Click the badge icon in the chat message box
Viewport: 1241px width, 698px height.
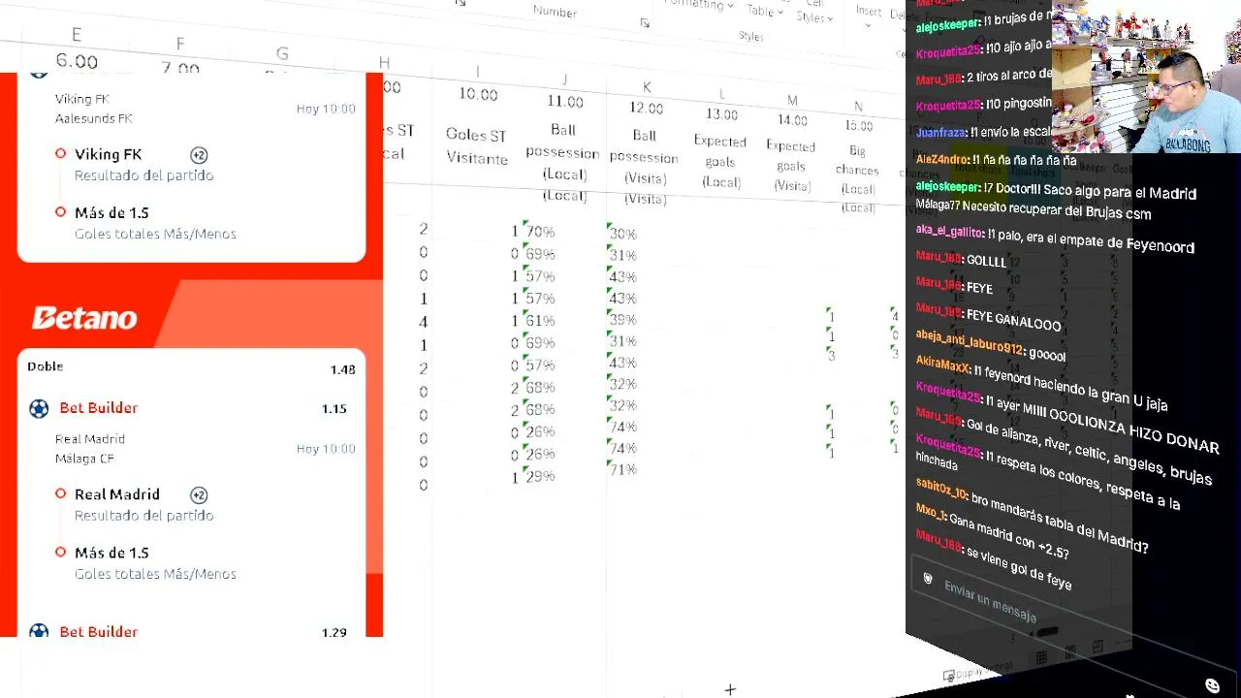click(928, 579)
